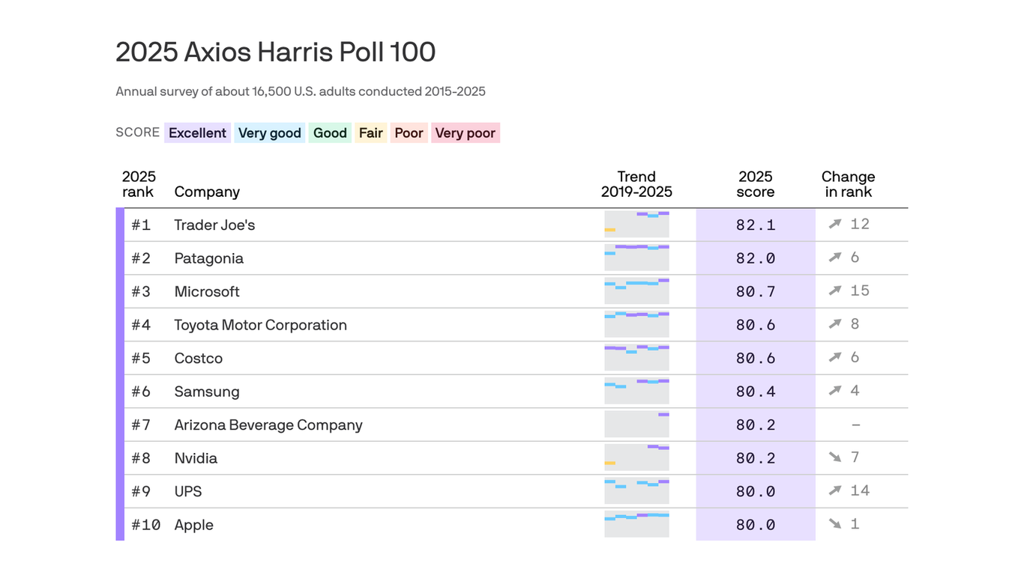Viewport: 1024px width, 575px height.
Task: Toggle the Excellent score filter chip
Action: coord(196,133)
